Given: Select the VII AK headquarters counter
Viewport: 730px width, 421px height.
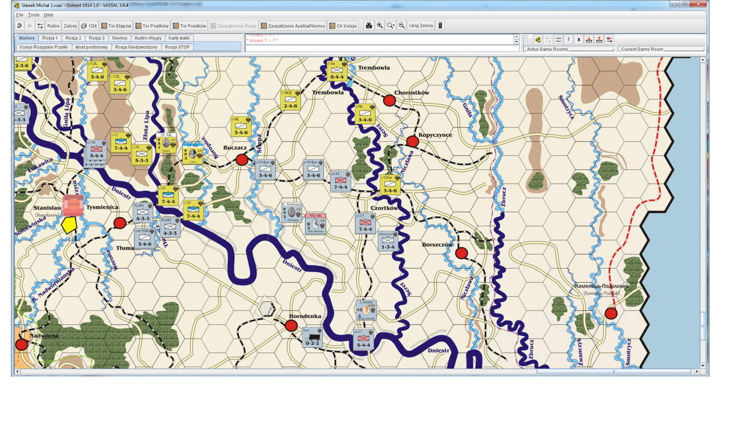Looking at the screenshot, I should [315, 223].
